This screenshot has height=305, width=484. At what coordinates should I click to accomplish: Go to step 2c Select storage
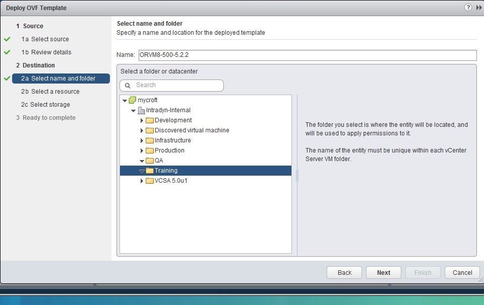pyautogui.click(x=45, y=105)
